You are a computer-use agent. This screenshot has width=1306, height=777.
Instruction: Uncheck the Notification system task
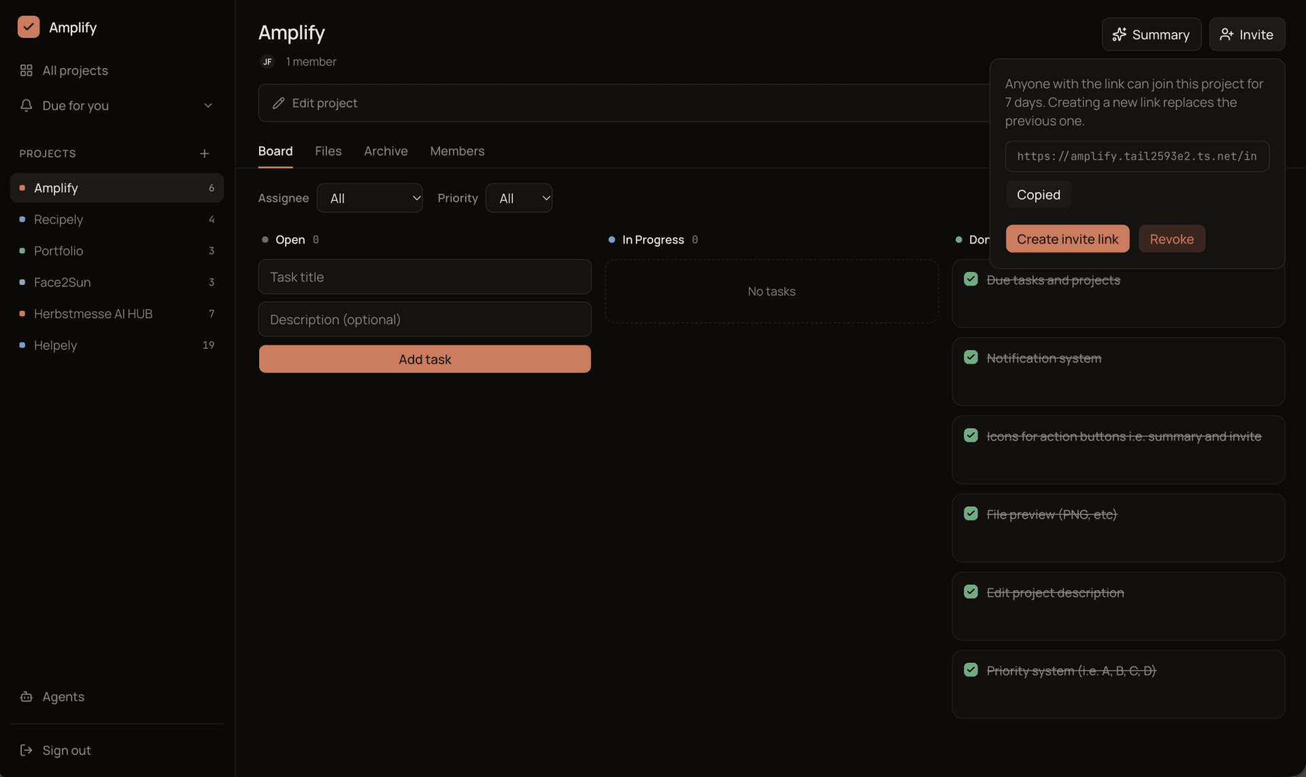click(x=971, y=358)
